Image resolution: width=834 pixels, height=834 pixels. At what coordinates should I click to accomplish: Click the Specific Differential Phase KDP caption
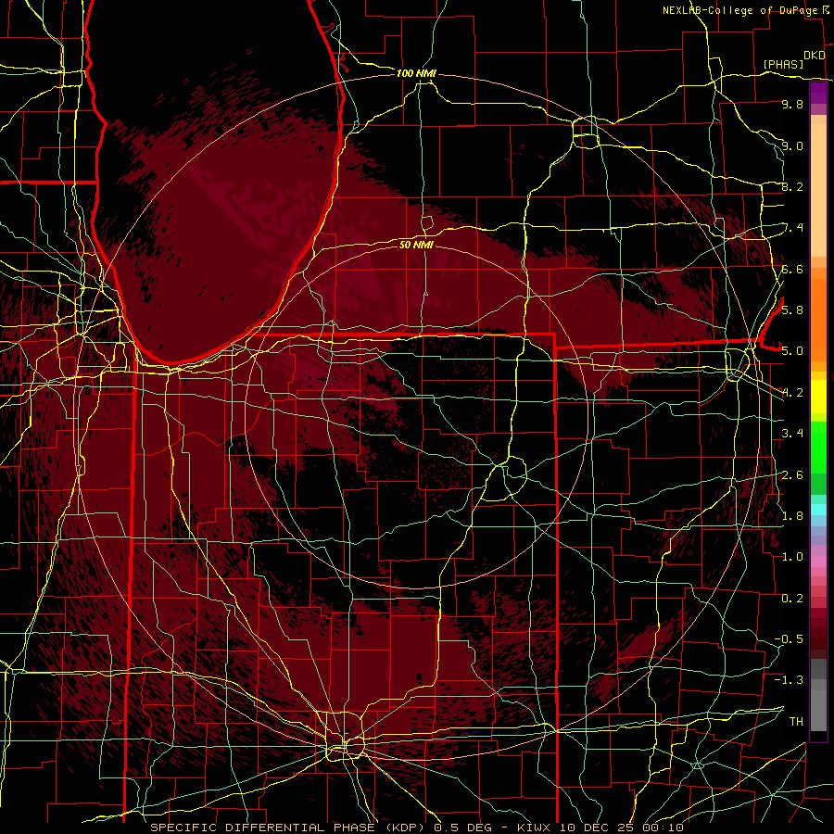pyautogui.click(x=416, y=828)
